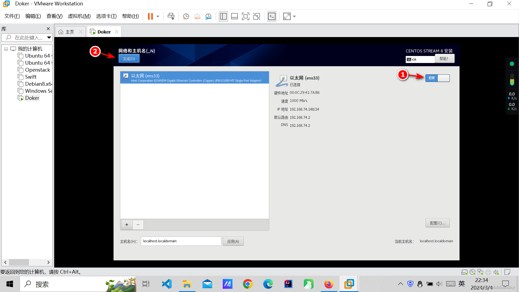Toggle the library sidebar view icon

tap(223, 16)
